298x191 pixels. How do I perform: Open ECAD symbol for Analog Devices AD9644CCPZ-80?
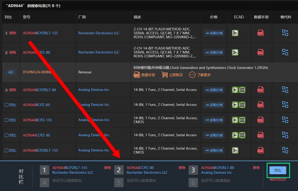pos(235,135)
